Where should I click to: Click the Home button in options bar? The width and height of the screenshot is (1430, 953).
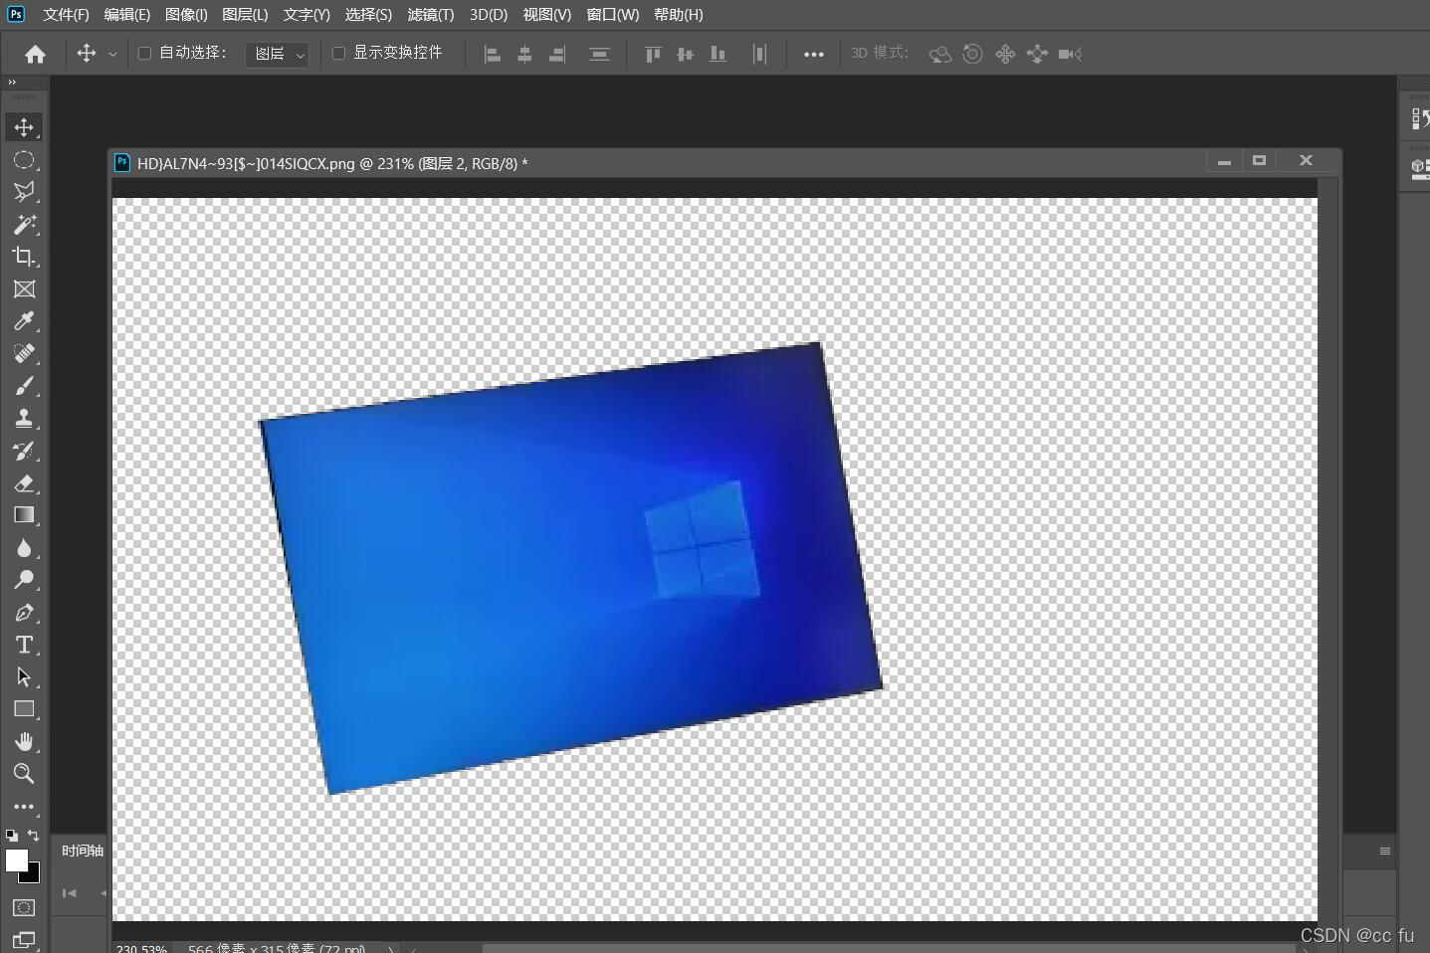35,54
